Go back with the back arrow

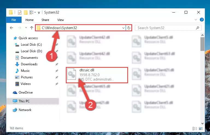[x=11, y=28]
